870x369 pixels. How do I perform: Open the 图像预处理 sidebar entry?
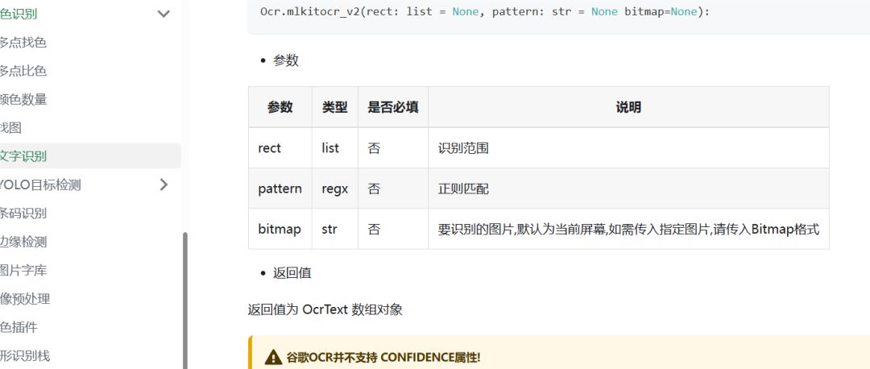pyautogui.click(x=26, y=299)
